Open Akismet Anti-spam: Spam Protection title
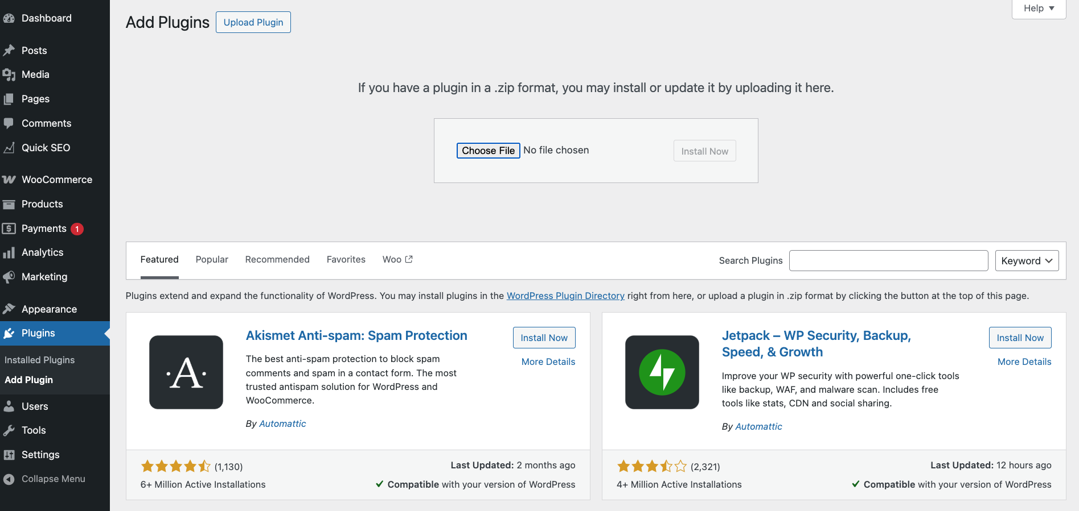Screen dimensions: 1079x511 [356, 335]
